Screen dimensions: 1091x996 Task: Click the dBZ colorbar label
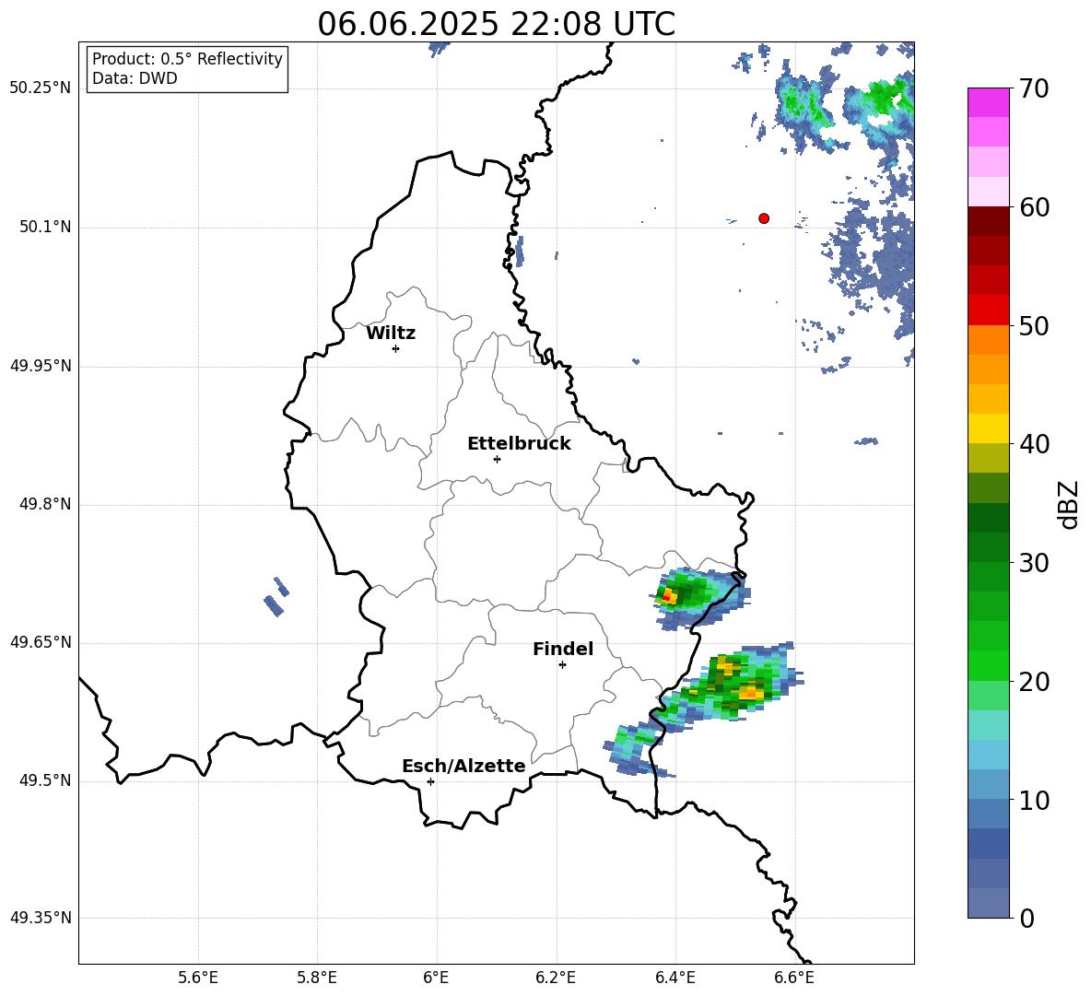[1068, 504]
